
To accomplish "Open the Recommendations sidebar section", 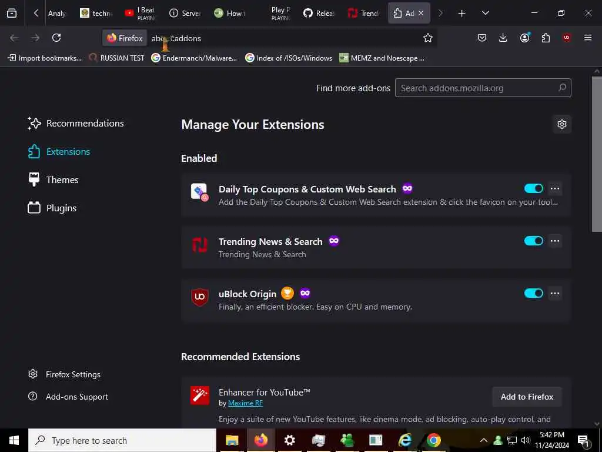I will click(x=76, y=124).
